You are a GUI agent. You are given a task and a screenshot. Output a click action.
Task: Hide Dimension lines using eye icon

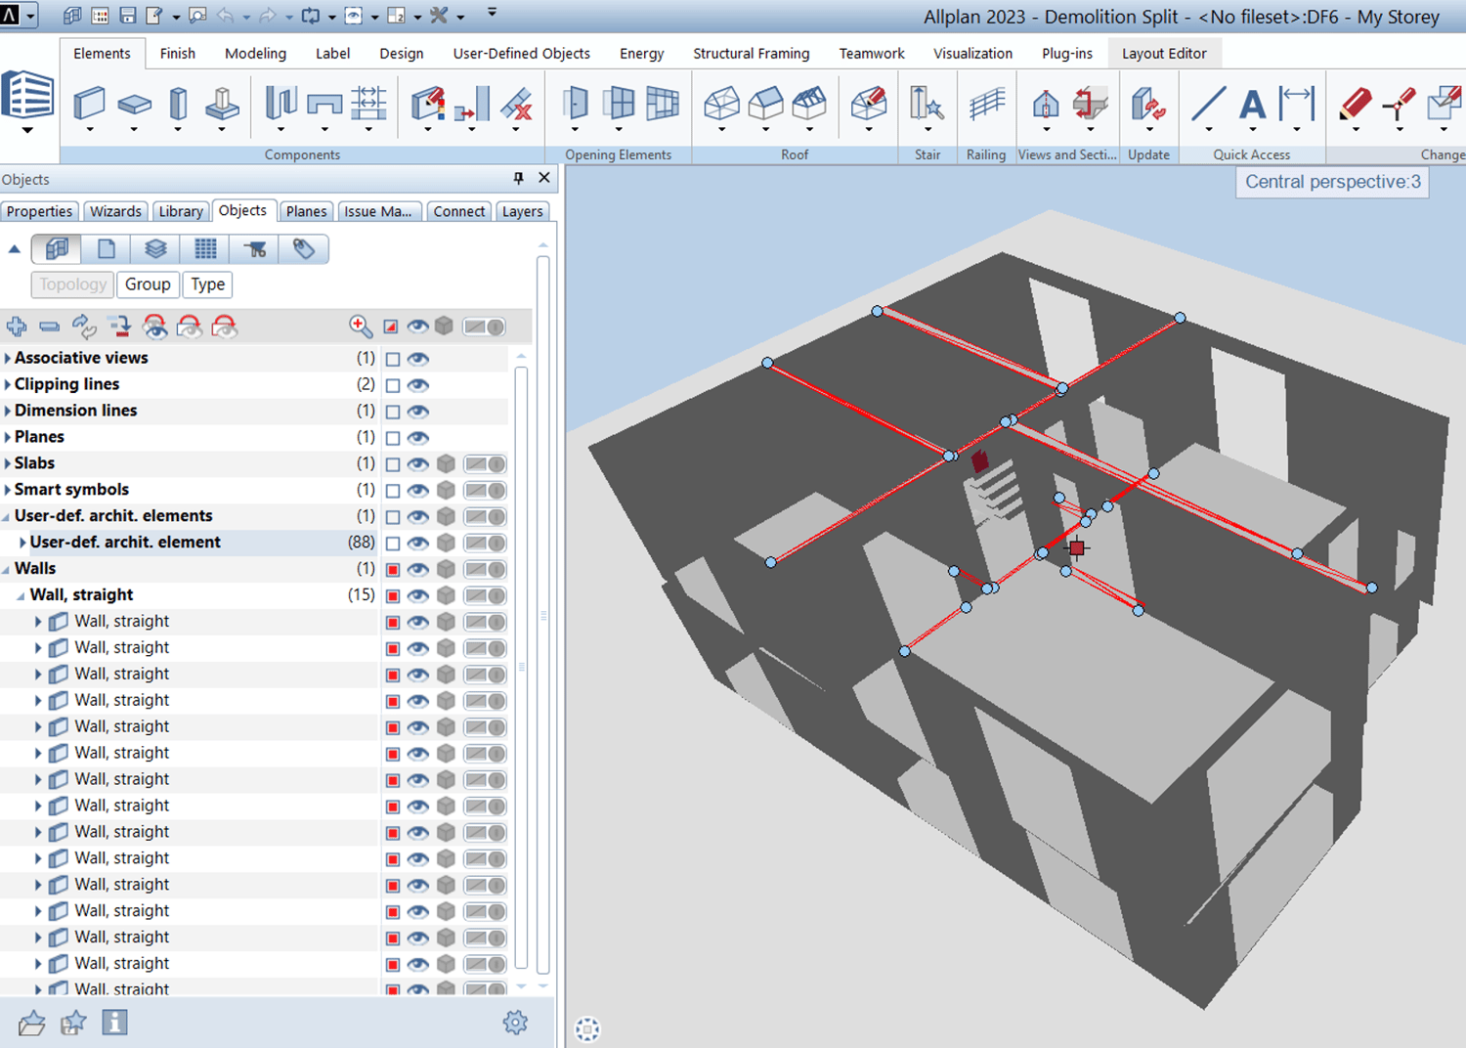[418, 412]
